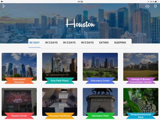Open the Toyota Center photo card
Viewport: 160px width, 120px height.
(19, 103)
